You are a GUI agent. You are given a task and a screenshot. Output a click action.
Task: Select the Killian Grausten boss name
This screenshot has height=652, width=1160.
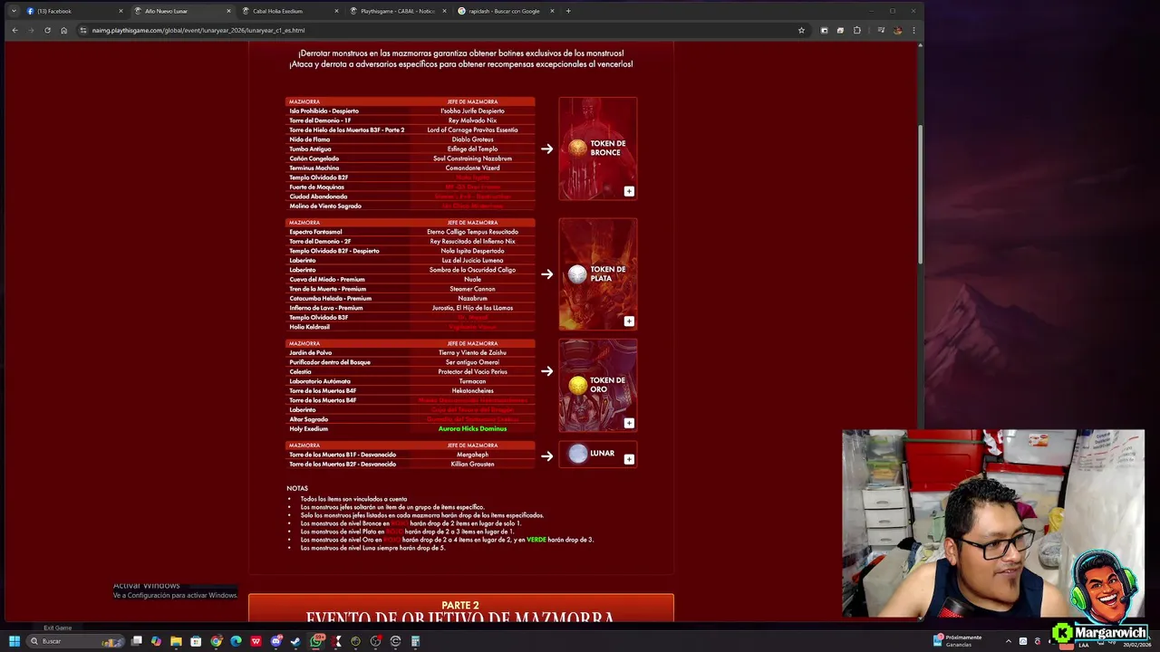click(x=472, y=464)
